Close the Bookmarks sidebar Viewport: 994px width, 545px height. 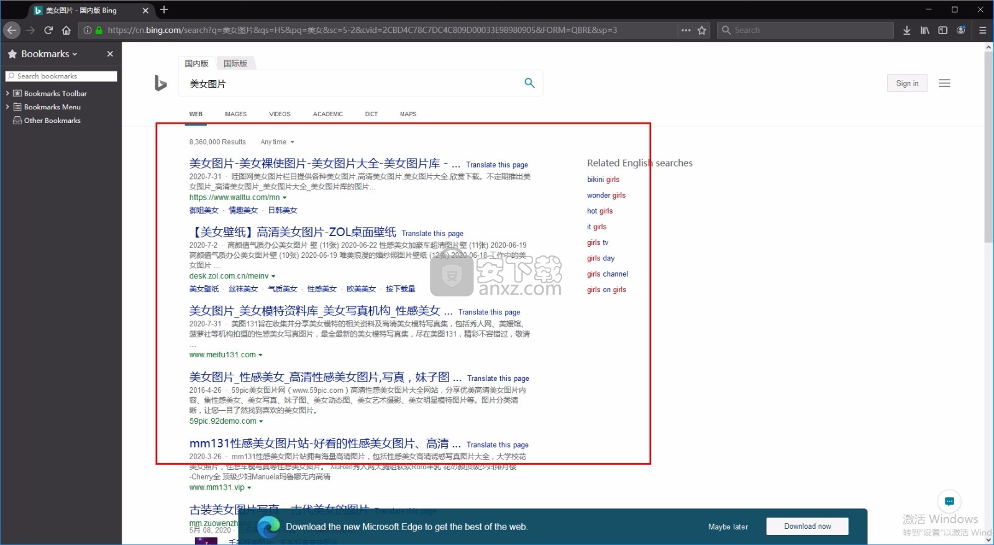pyautogui.click(x=110, y=54)
